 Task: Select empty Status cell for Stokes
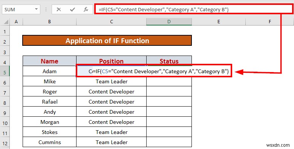point(169,132)
